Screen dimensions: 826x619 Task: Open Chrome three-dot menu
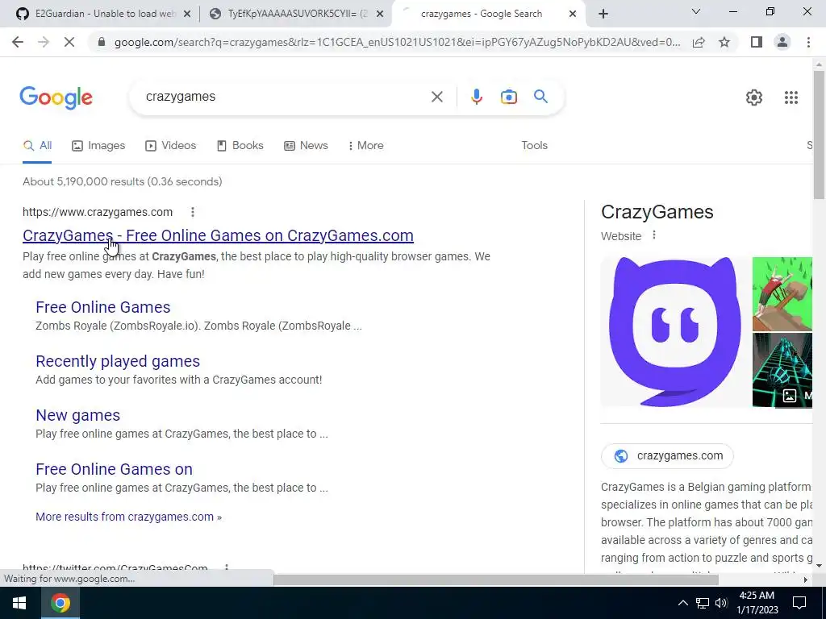tap(808, 42)
